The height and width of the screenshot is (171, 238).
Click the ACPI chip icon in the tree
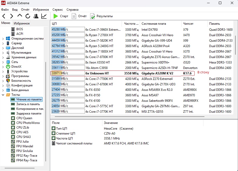(x=13, y=34)
